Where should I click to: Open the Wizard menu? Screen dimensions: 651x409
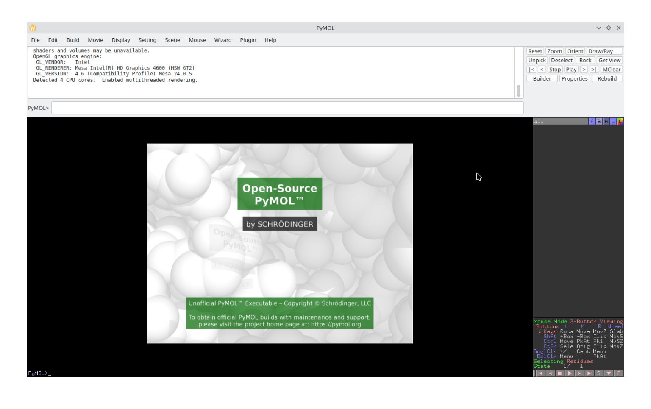[223, 40]
